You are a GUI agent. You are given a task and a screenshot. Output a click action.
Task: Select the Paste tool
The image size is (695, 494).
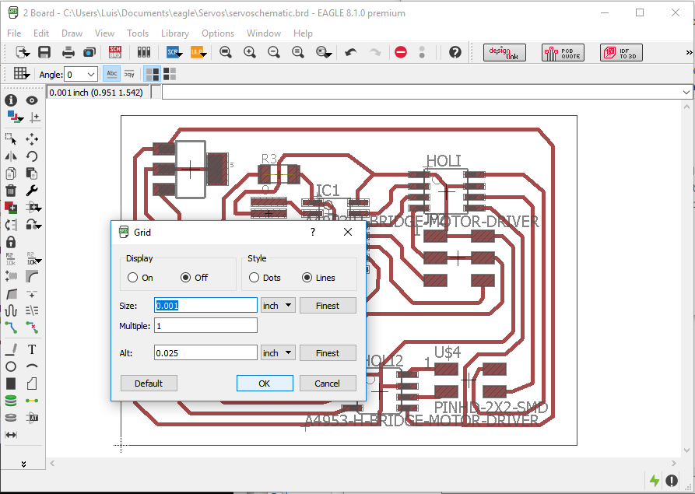point(32,173)
